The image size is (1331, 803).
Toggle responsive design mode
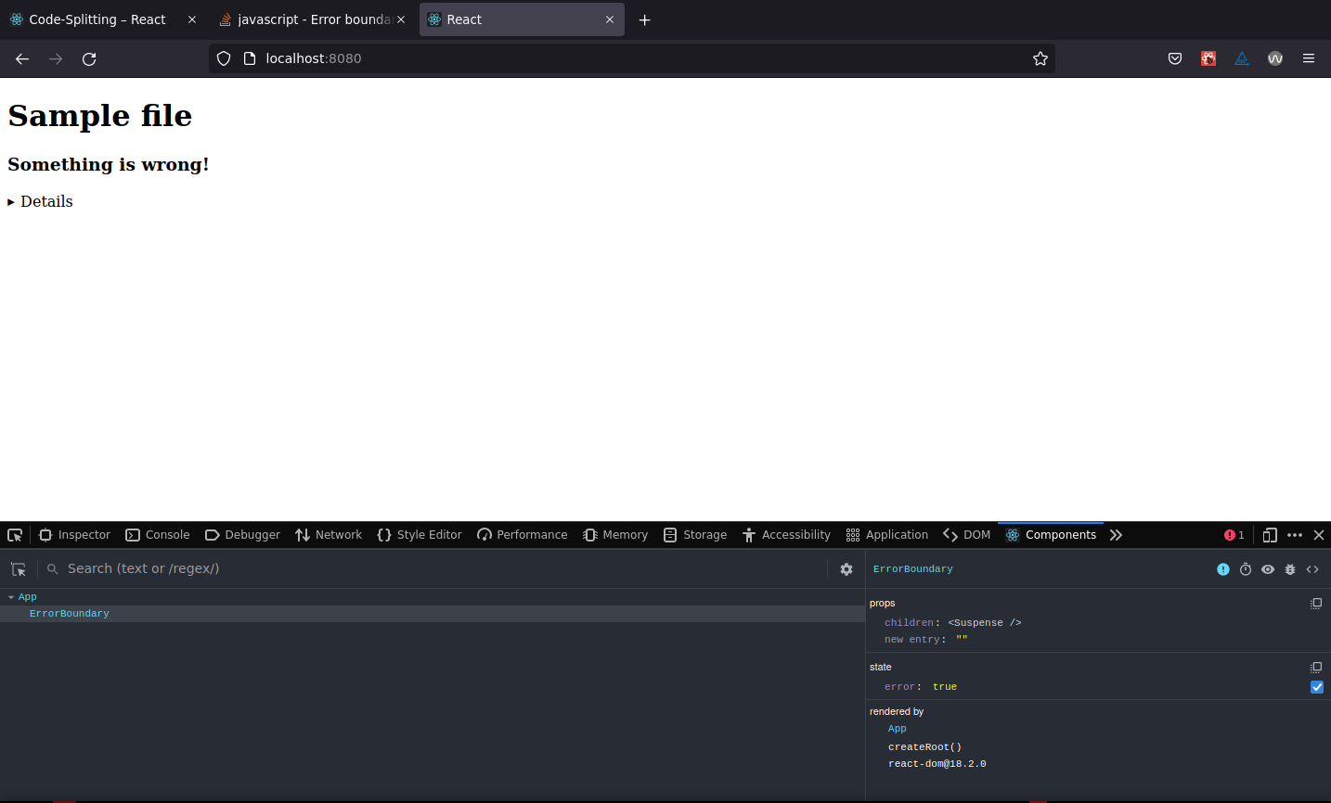point(1270,535)
